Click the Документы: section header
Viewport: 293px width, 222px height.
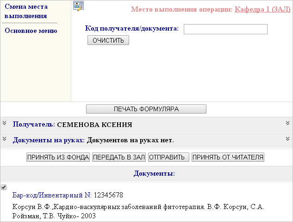click(x=154, y=173)
